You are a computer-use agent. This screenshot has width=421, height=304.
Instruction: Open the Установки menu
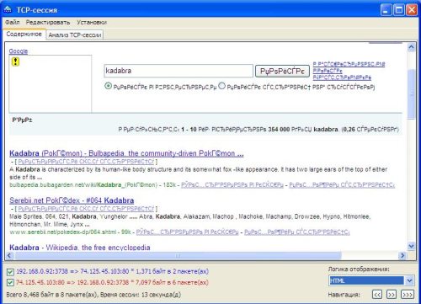pyautogui.click(x=92, y=22)
